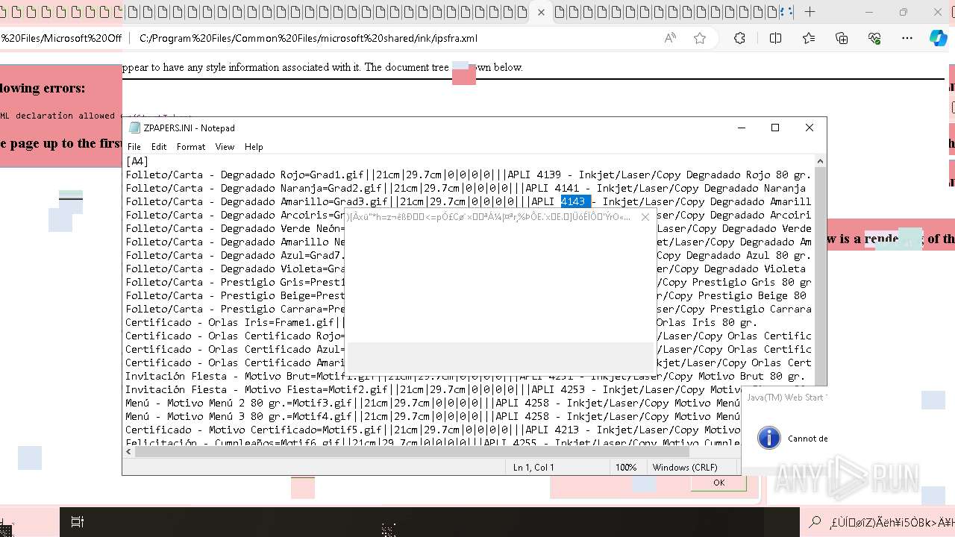Open Notepad Help menu

[254, 147]
